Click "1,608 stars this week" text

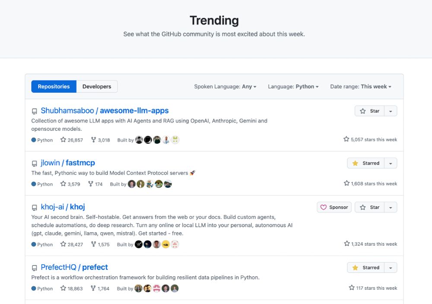click(x=371, y=184)
